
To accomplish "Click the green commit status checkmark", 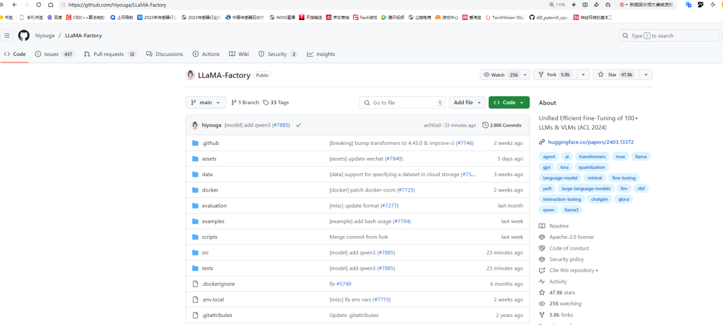I will pyautogui.click(x=298, y=125).
